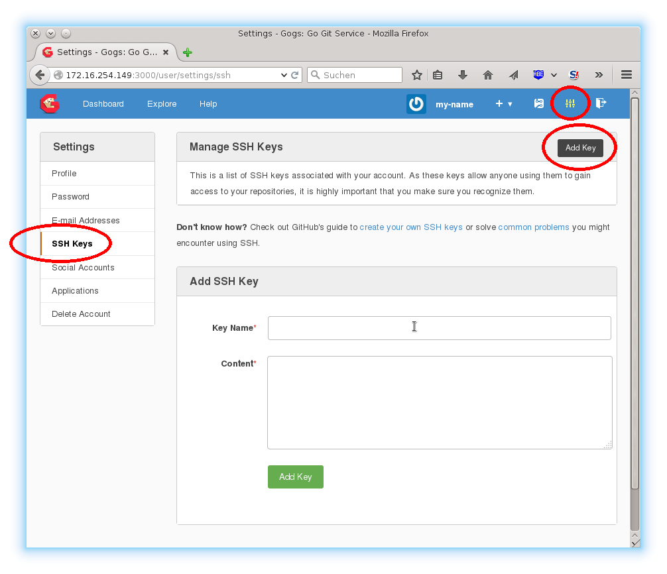Image resolution: width=667 pixels, height=574 pixels.
Task: Open the Dashboard menu item
Action: point(103,103)
